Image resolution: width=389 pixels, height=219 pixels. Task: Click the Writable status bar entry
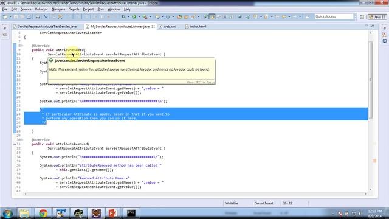pos(232,203)
